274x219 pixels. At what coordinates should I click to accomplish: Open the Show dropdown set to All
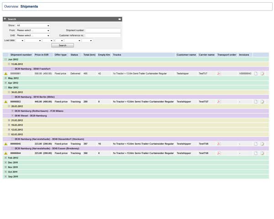click(x=33, y=26)
